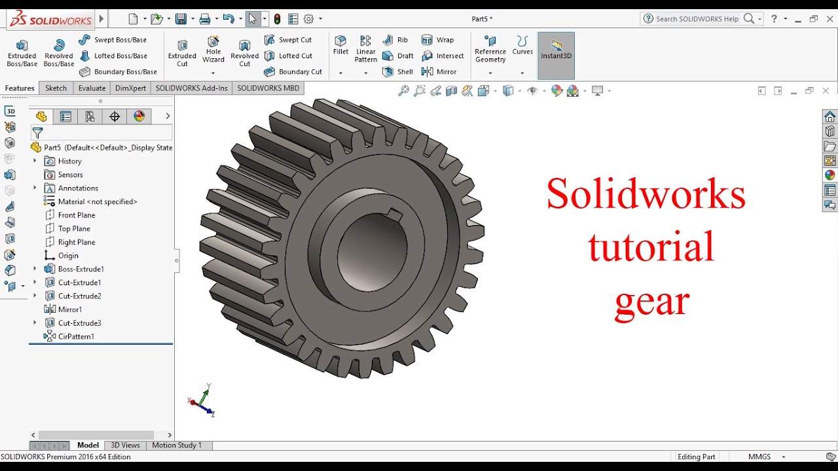Switch to the Features tab
This screenshot has width=838, height=471.
click(20, 88)
